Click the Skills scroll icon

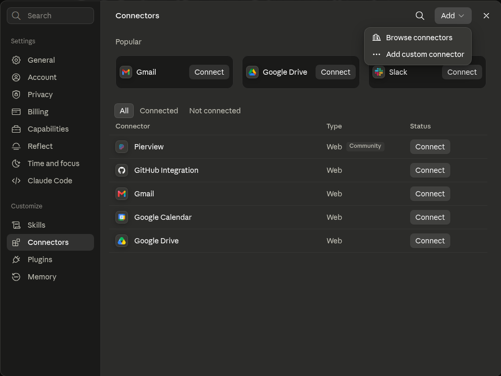click(x=16, y=225)
